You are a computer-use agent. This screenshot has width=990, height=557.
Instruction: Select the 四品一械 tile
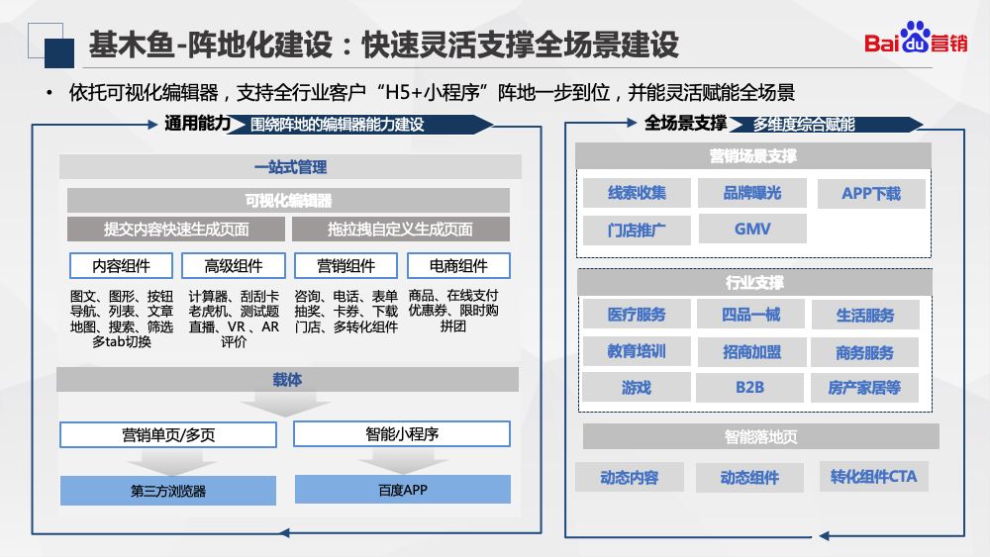[x=750, y=315]
